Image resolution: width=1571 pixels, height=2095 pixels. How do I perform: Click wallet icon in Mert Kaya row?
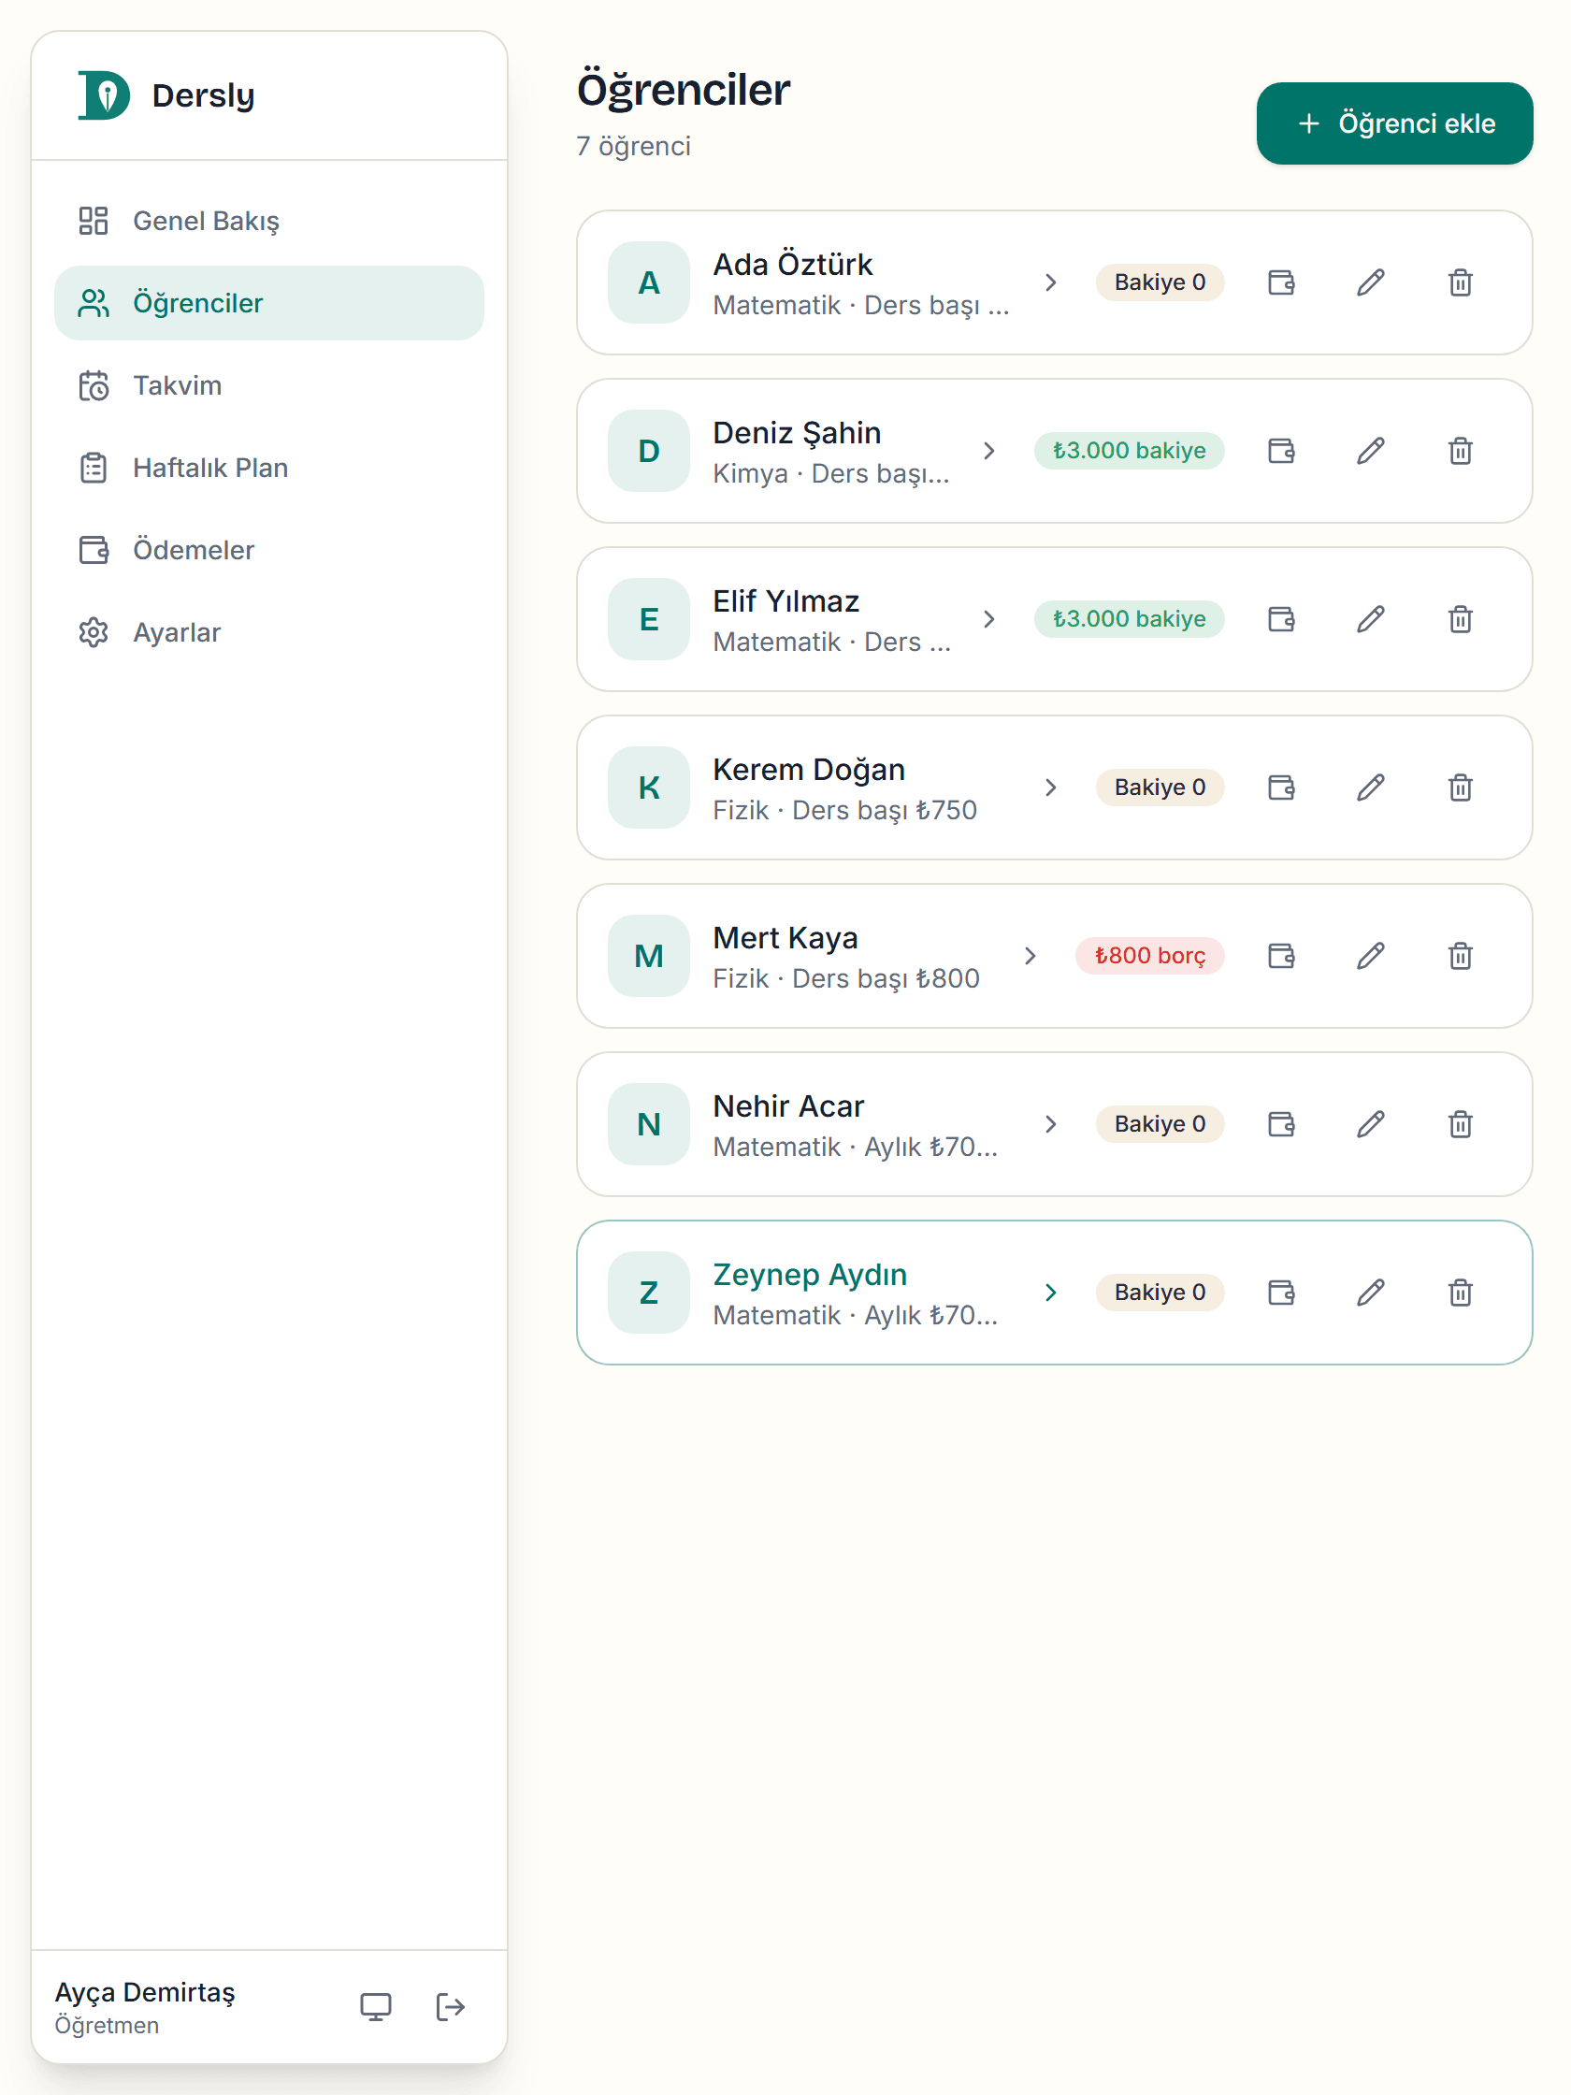1281,956
